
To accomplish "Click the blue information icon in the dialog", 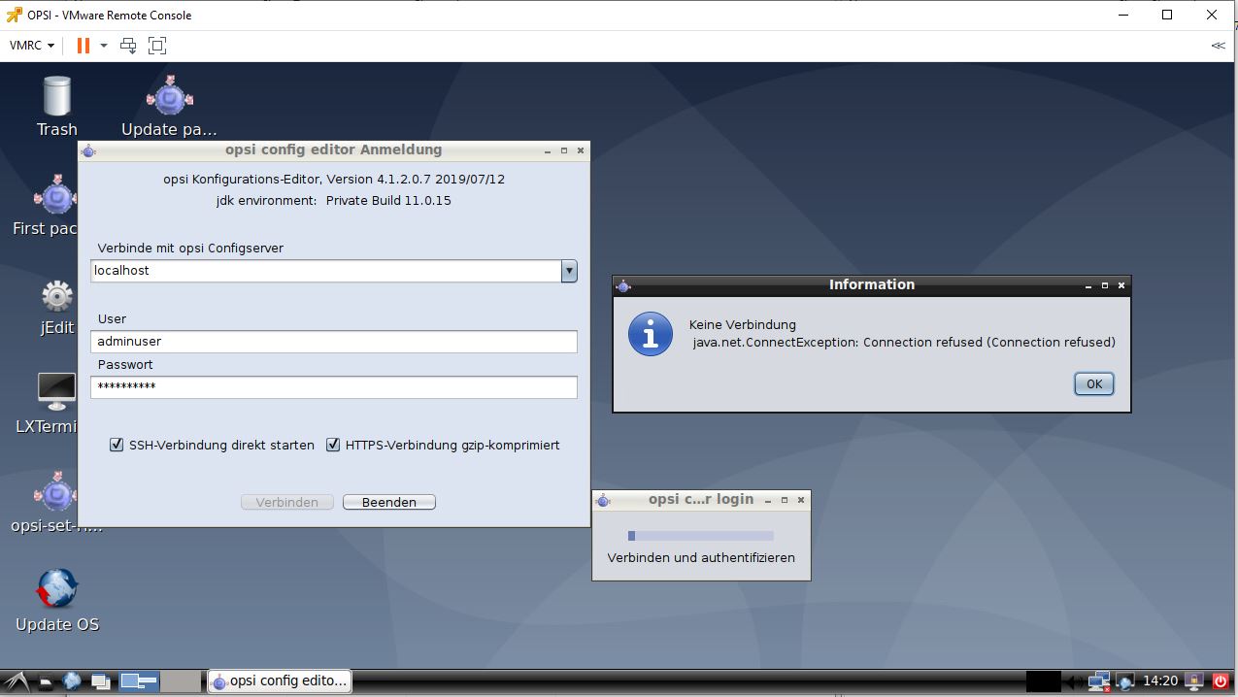I will point(651,334).
